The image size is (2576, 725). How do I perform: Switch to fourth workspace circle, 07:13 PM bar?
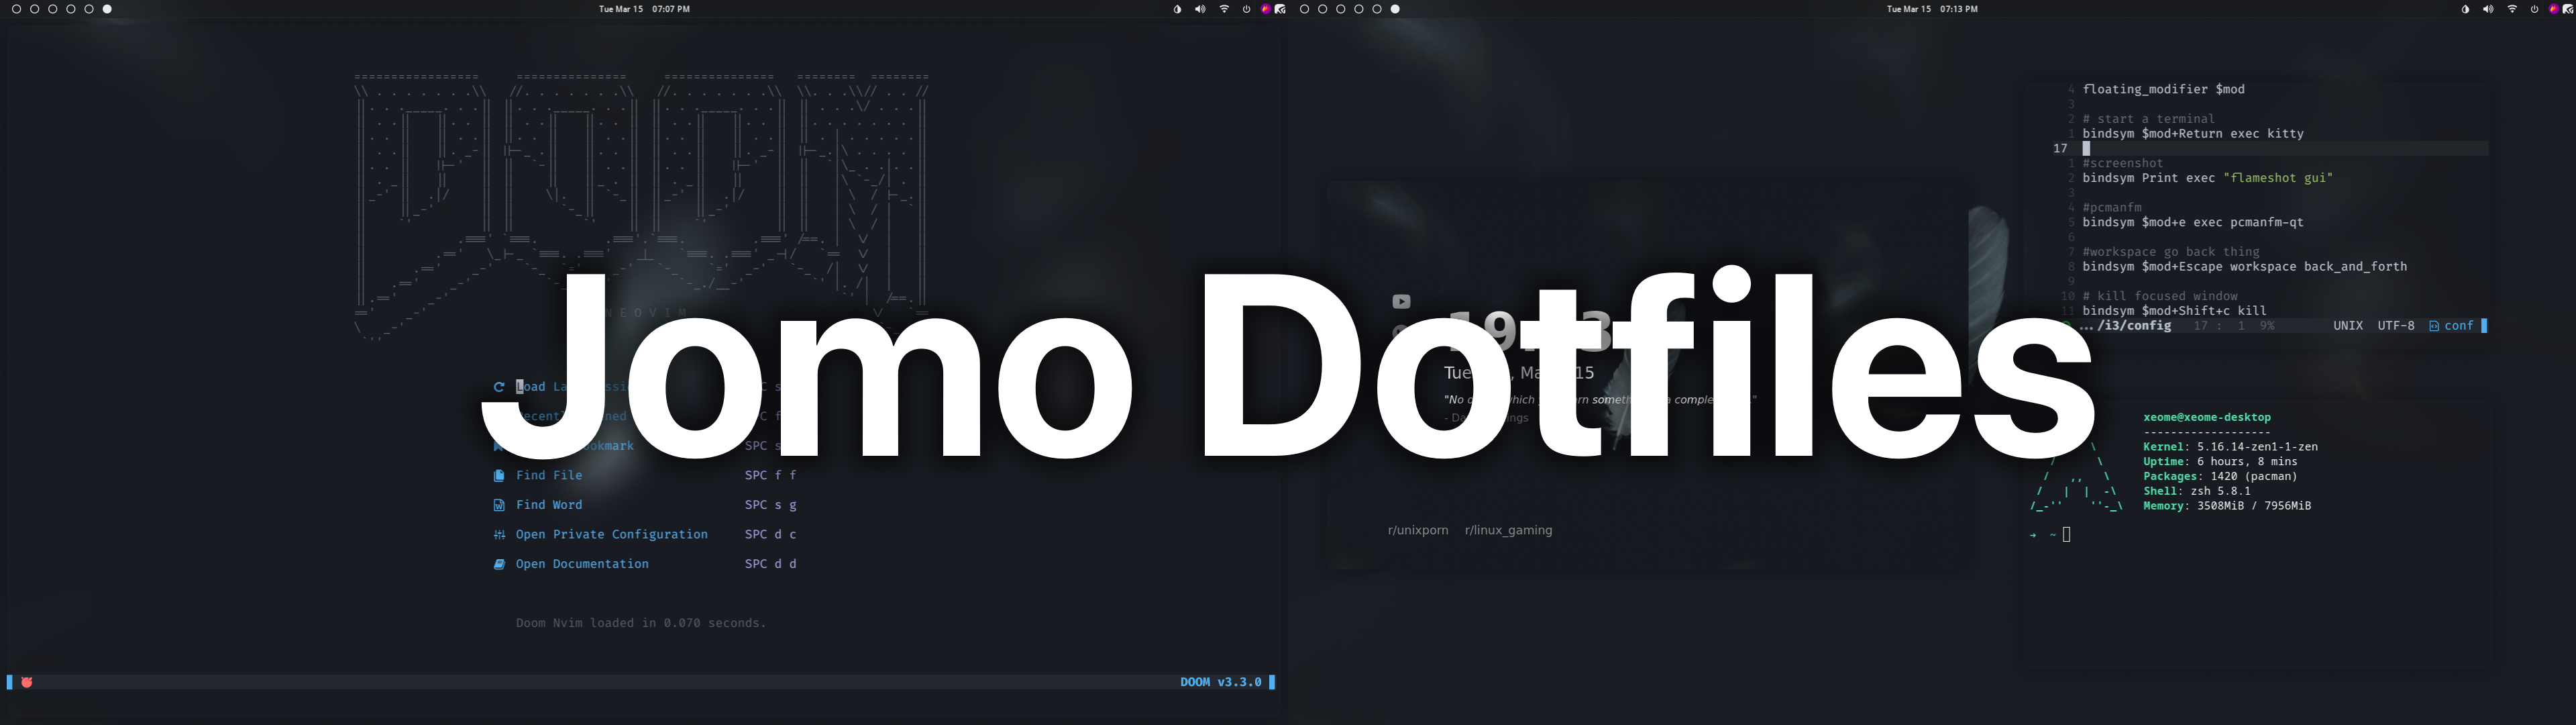1359,9
